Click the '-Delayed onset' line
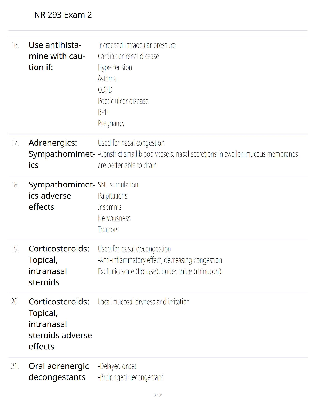The width and height of the screenshot is (316, 409). (x=117, y=366)
